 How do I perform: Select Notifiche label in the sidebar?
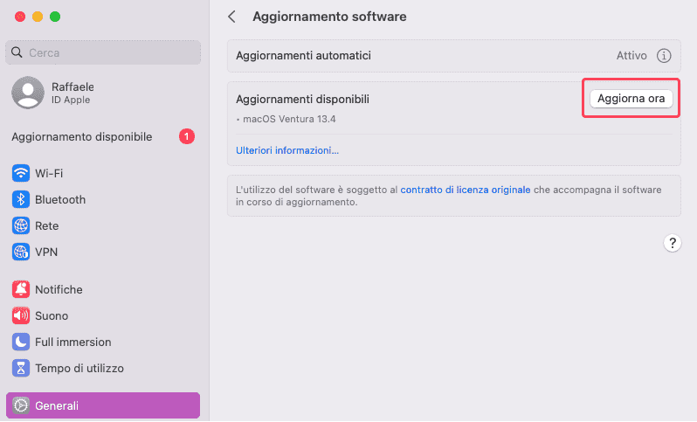pyautogui.click(x=59, y=289)
